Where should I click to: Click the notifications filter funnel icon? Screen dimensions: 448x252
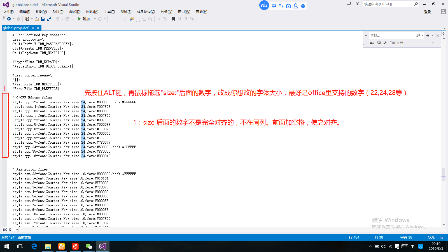[357, 4]
